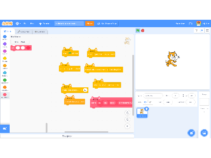
Task: Expand the account username dropdown
Action: pos(206,23)
